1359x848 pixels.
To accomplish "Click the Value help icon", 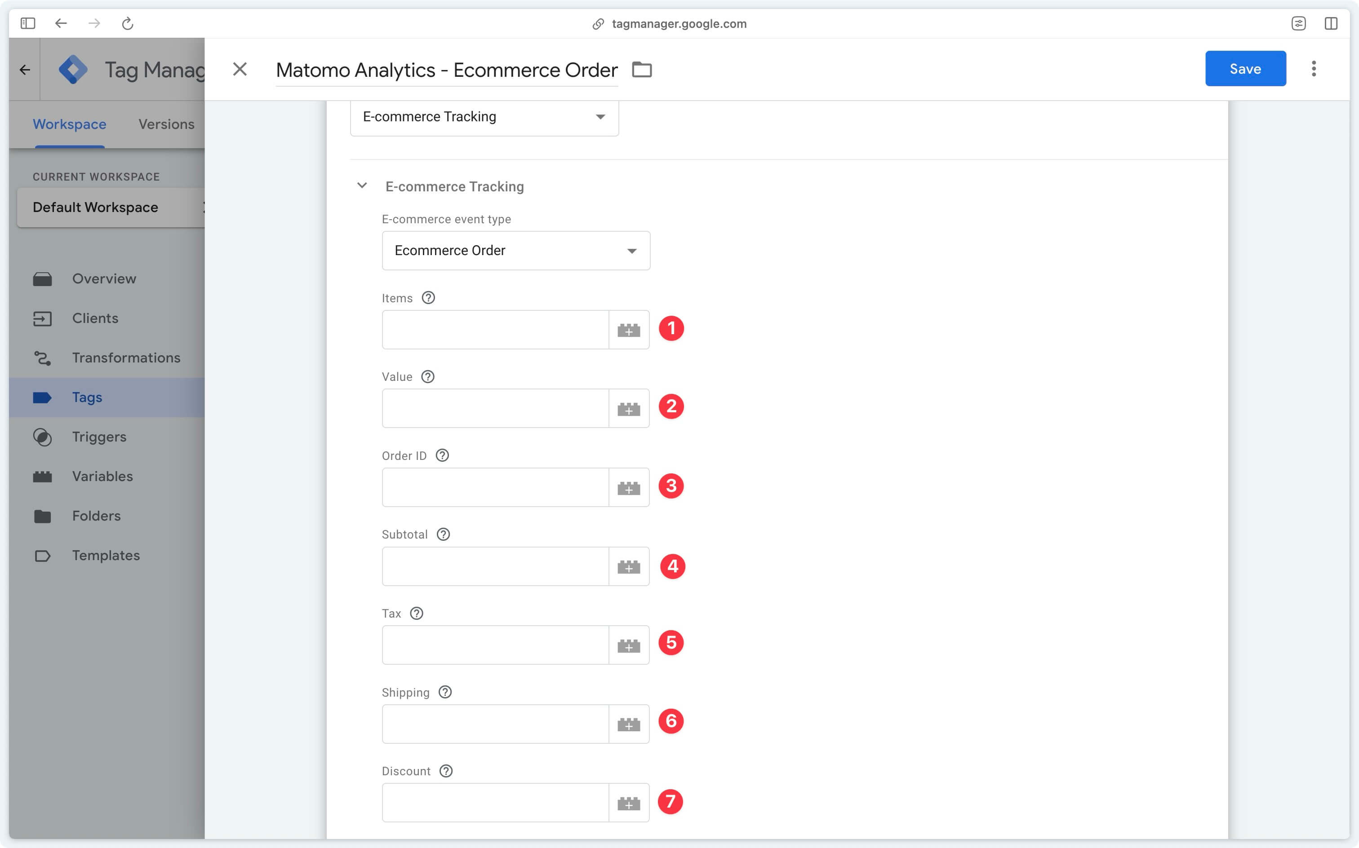I will (427, 377).
